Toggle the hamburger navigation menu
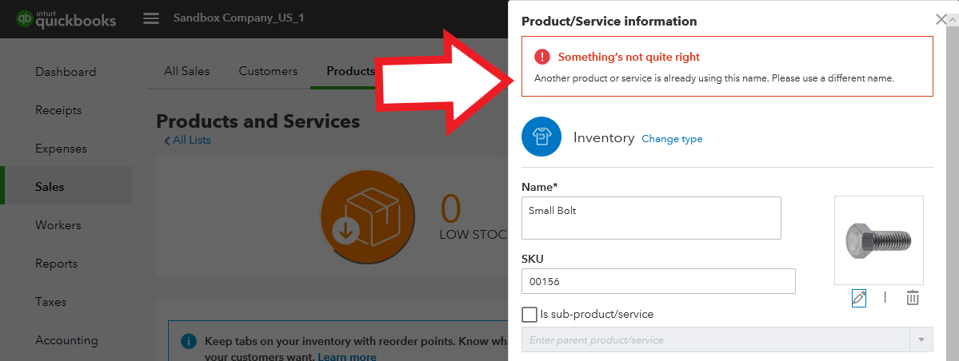The height and width of the screenshot is (361, 959). pyautogui.click(x=151, y=18)
